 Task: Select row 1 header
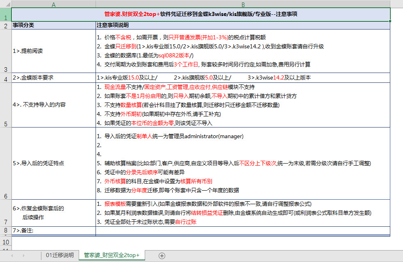coord(6,15)
